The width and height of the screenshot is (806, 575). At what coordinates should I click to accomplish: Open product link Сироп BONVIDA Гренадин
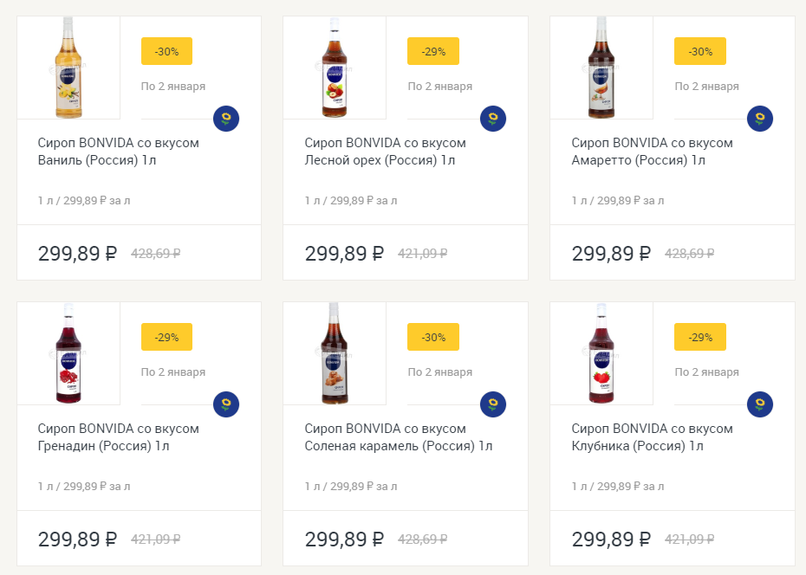click(119, 437)
